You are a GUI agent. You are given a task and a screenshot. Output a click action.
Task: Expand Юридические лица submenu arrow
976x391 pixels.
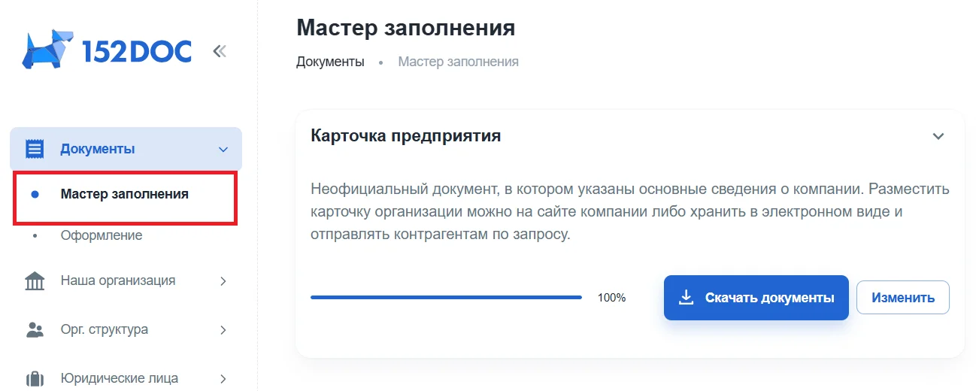click(x=223, y=378)
